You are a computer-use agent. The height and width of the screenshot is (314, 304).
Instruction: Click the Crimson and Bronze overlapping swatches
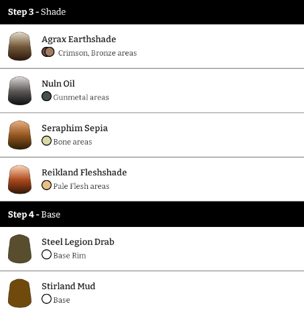point(48,52)
